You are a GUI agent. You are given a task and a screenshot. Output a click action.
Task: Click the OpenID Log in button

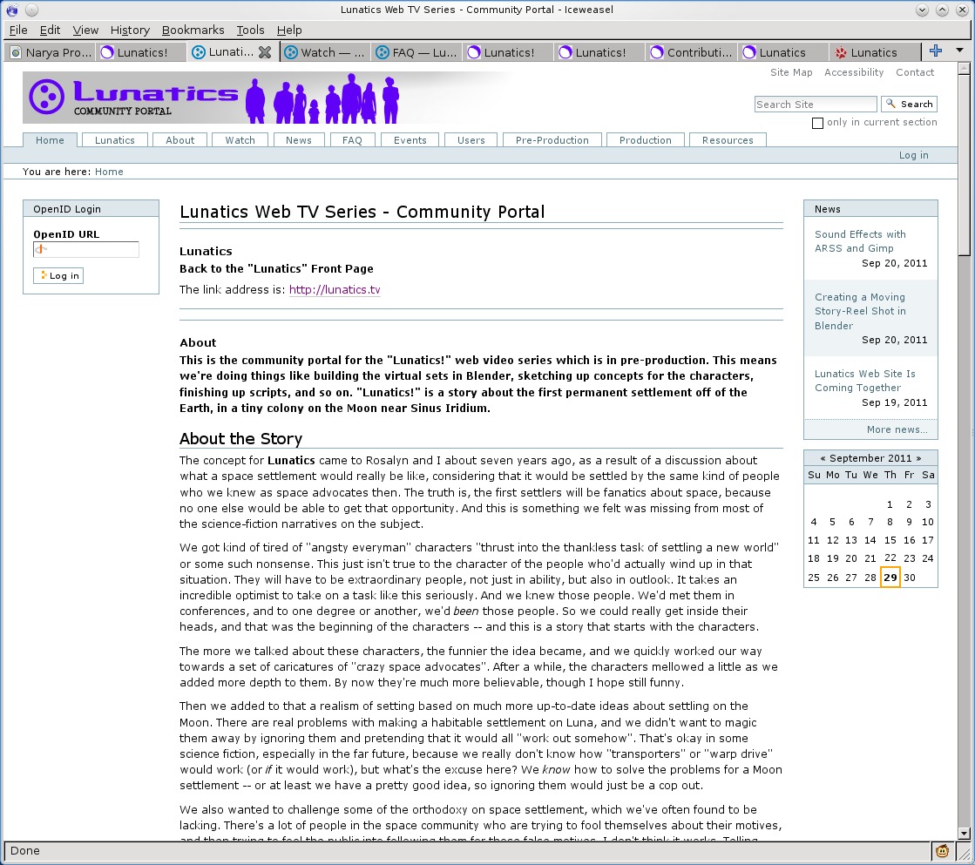[x=58, y=275]
